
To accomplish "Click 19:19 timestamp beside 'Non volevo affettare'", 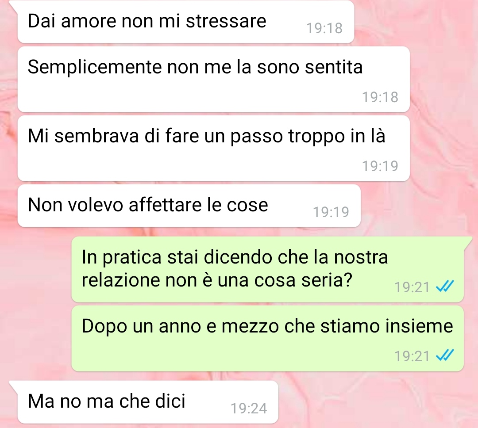I will coord(331,212).
